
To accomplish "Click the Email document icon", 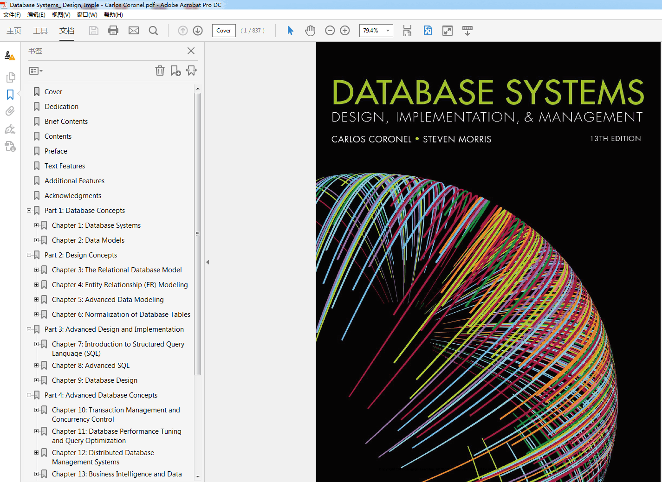I will 134,30.
